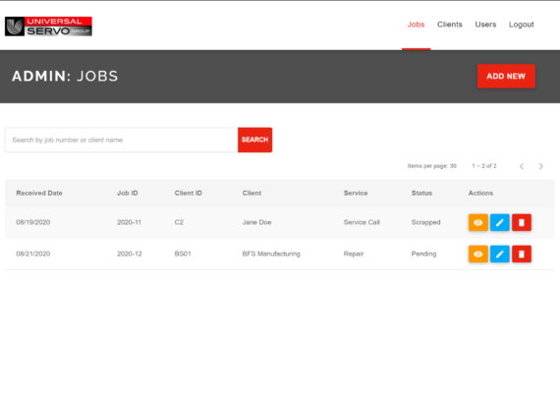Select the 08/19/2020 date cell
The height and width of the screenshot is (405, 560).
click(32, 222)
